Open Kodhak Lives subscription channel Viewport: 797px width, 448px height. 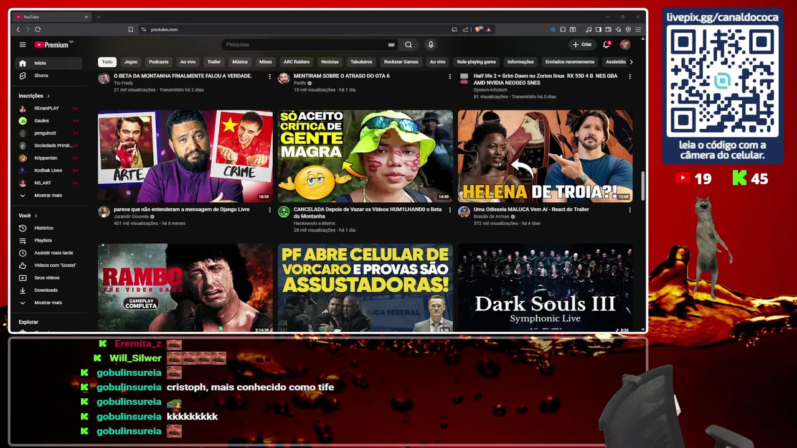tap(49, 170)
